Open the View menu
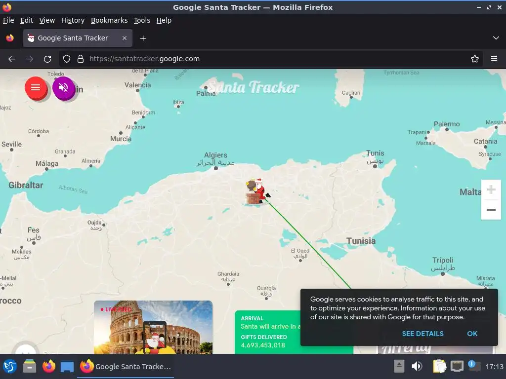Viewport: 506px width, 379px height. (47, 20)
